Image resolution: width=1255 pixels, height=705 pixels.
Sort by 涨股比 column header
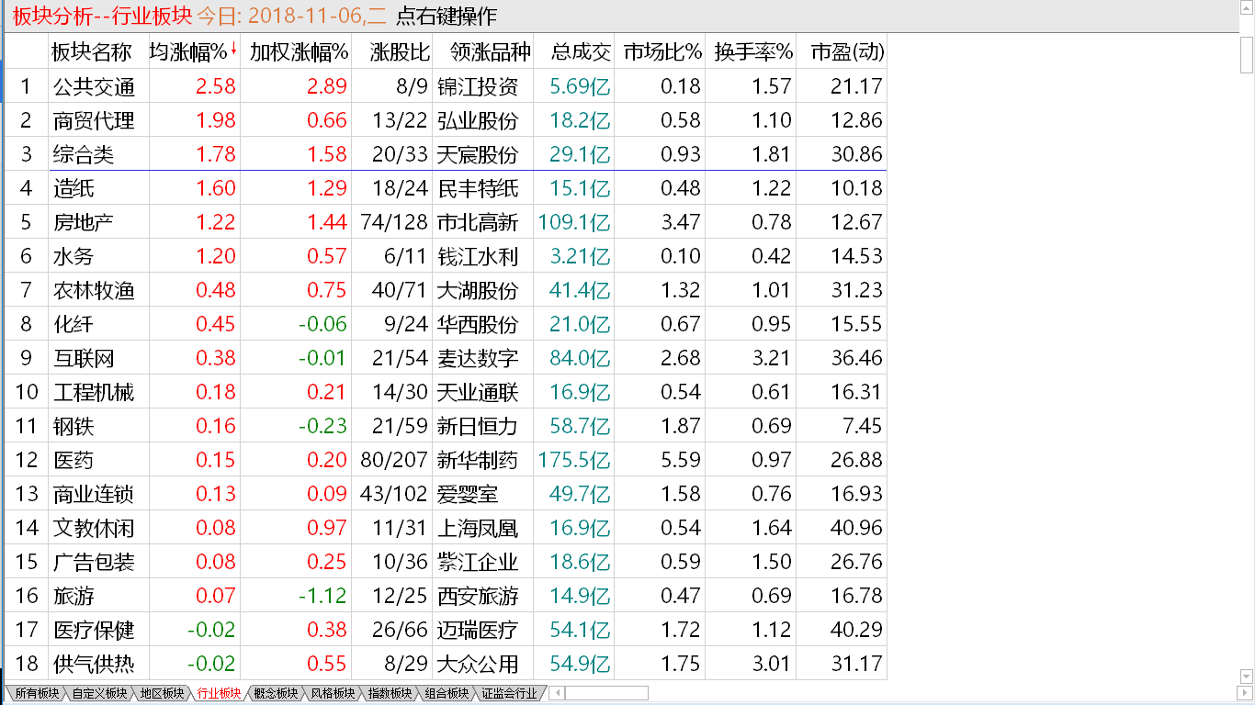pos(392,52)
